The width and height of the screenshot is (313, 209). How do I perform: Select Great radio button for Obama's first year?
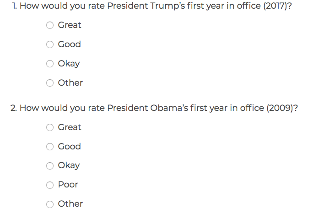50,128
